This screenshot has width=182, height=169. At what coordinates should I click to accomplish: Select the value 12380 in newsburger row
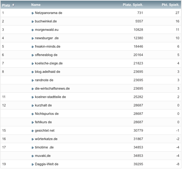[x=138, y=38]
